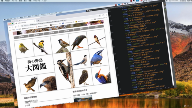Click the 観察会のお知らせ heading
192x108 pixels.
80,91
